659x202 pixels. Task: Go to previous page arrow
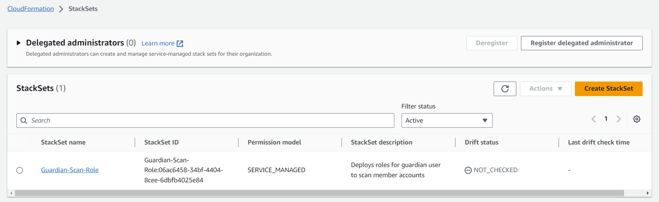coord(593,119)
